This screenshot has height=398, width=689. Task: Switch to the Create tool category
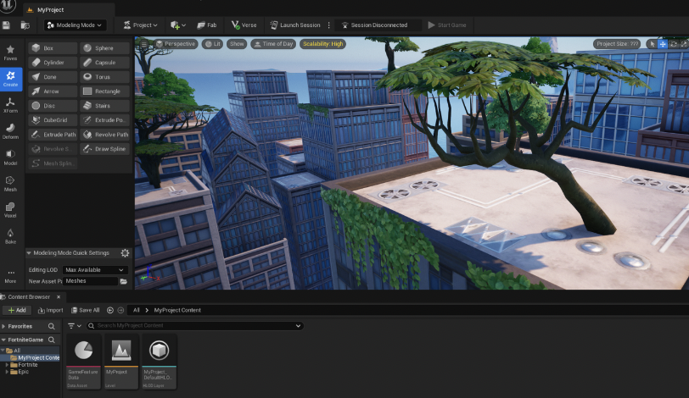tap(10, 80)
